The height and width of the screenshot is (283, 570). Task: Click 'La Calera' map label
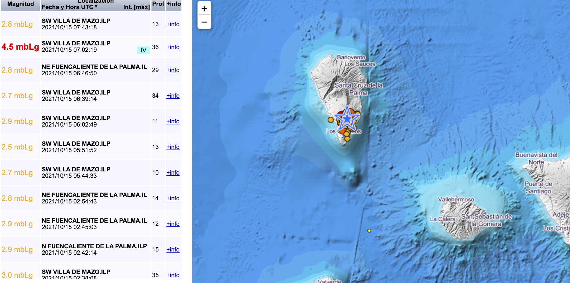(x=443, y=219)
